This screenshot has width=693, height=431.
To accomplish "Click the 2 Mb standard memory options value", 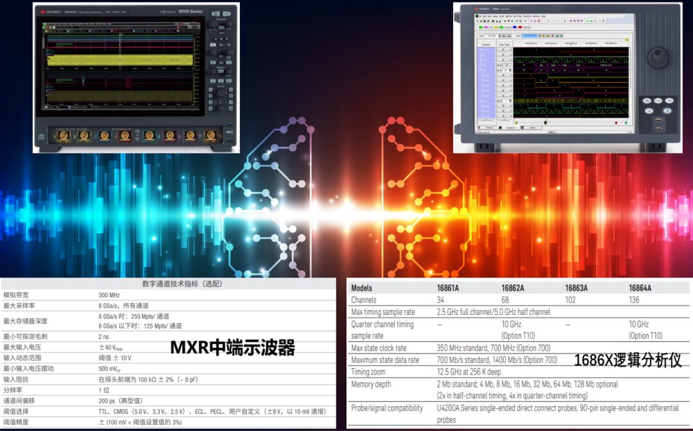I will 527,384.
